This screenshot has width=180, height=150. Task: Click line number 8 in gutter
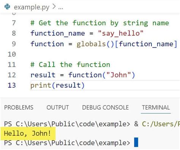coord(14,34)
